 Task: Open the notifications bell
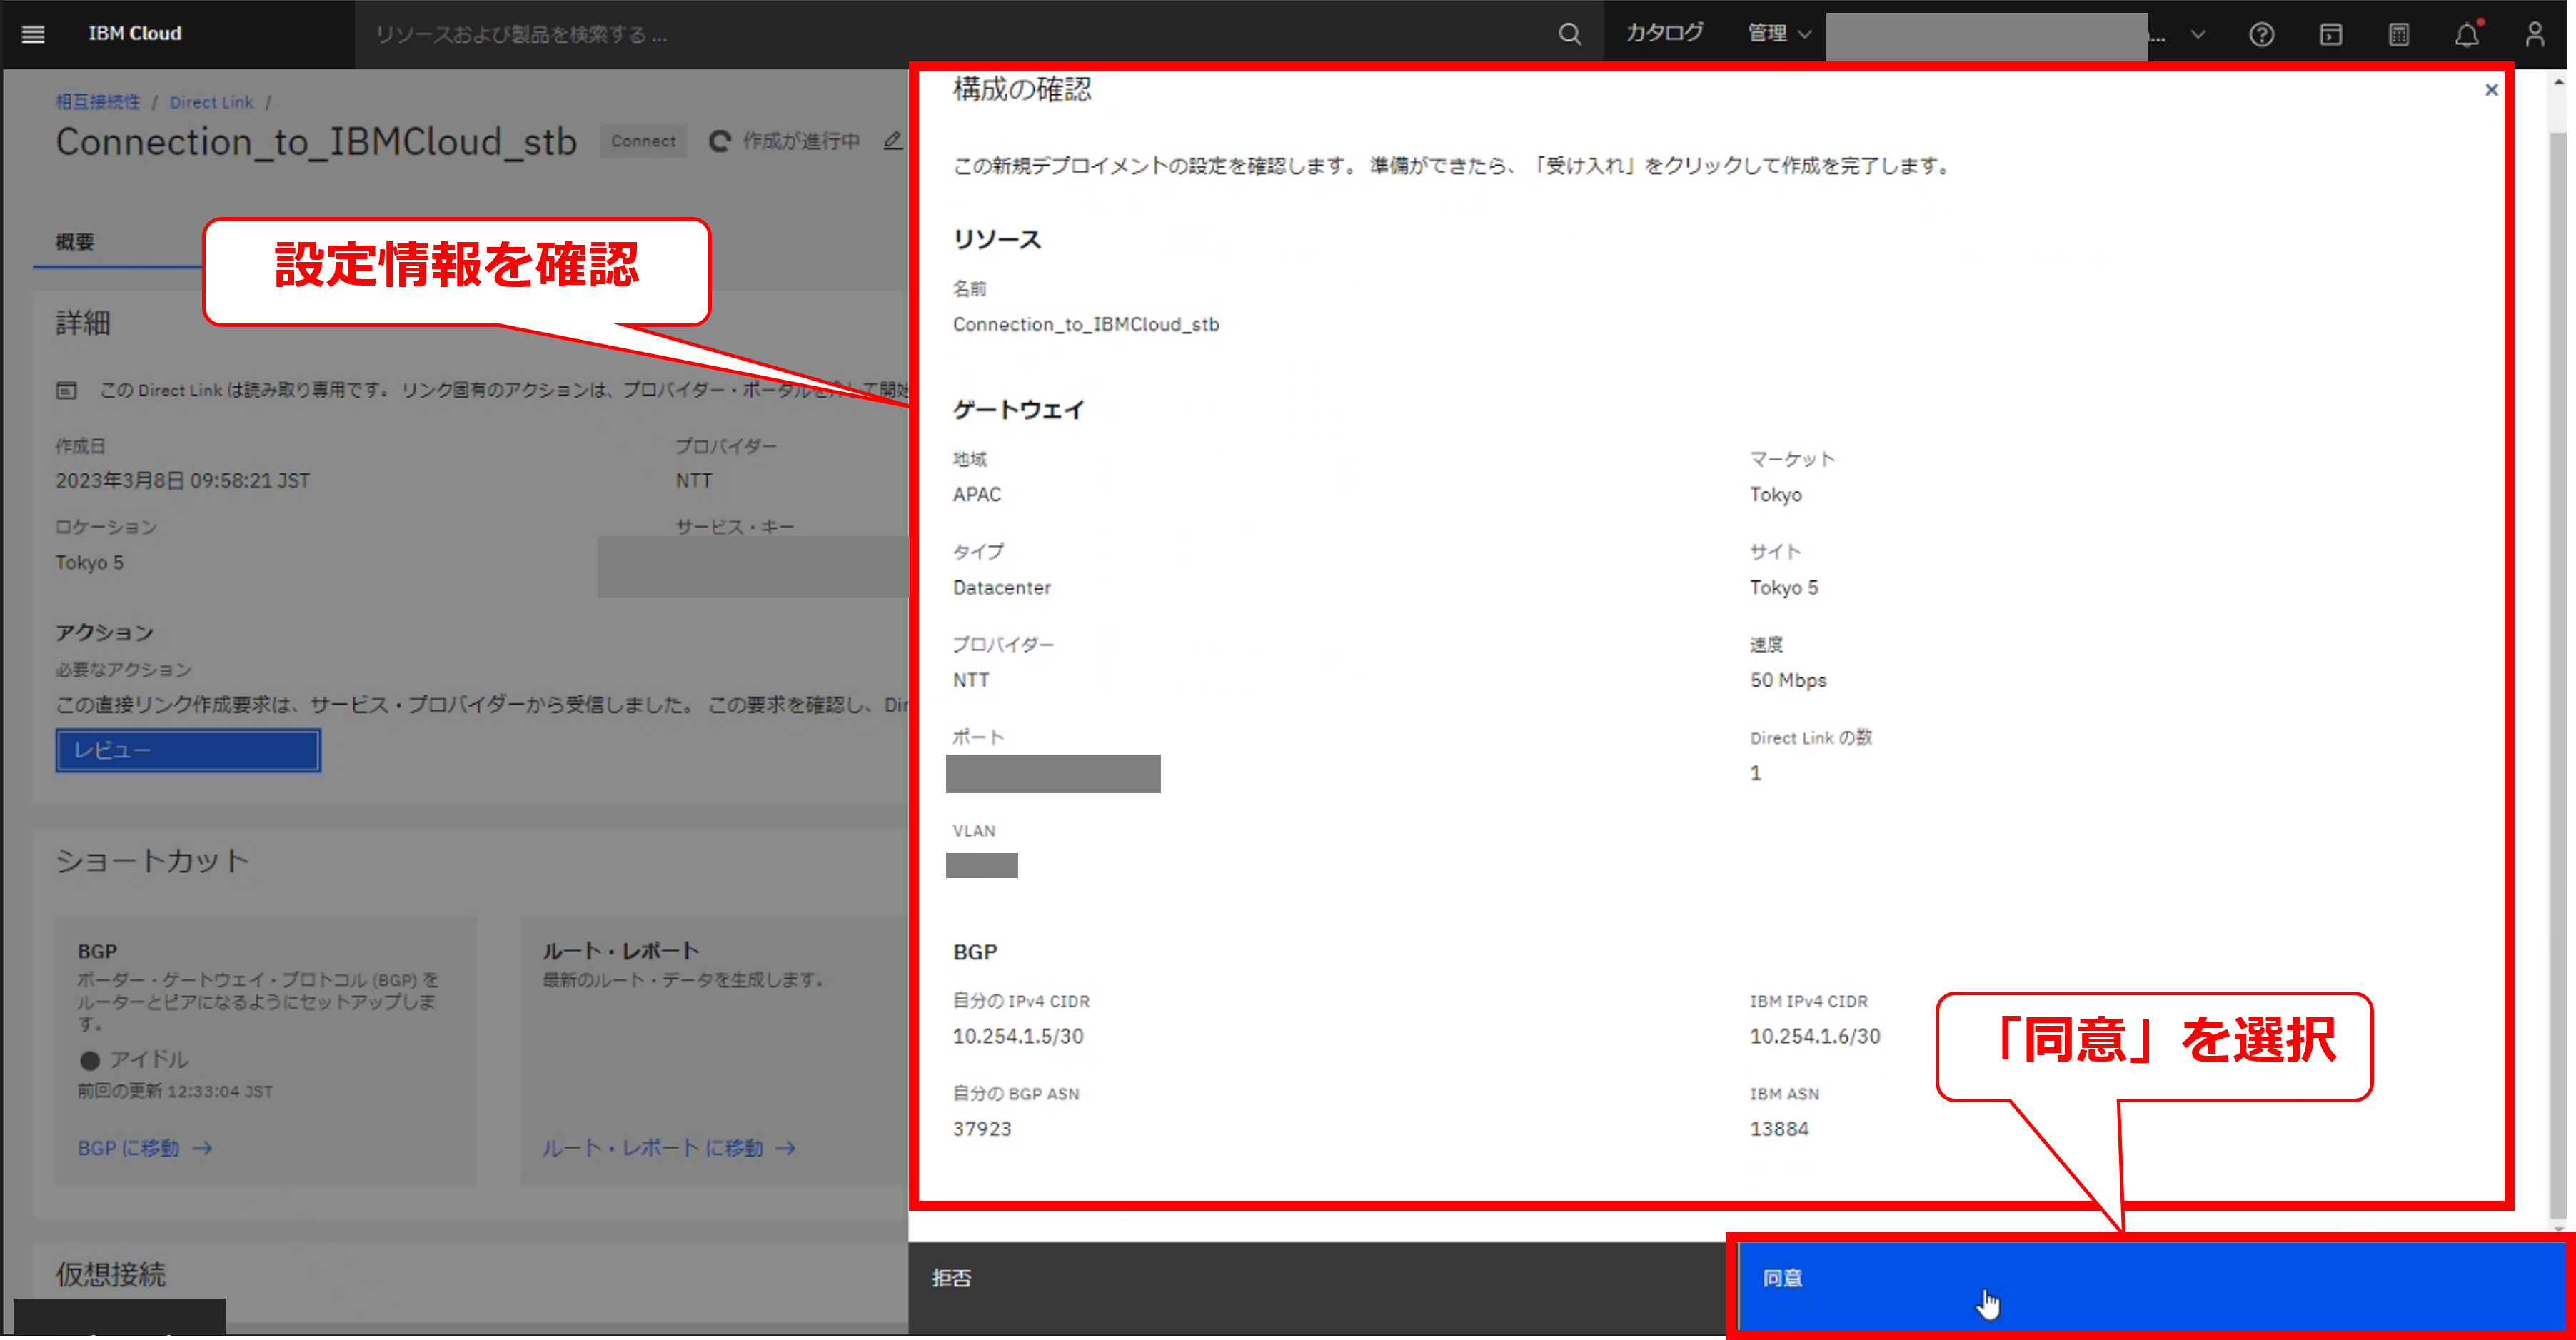click(x=2466, y=35)
